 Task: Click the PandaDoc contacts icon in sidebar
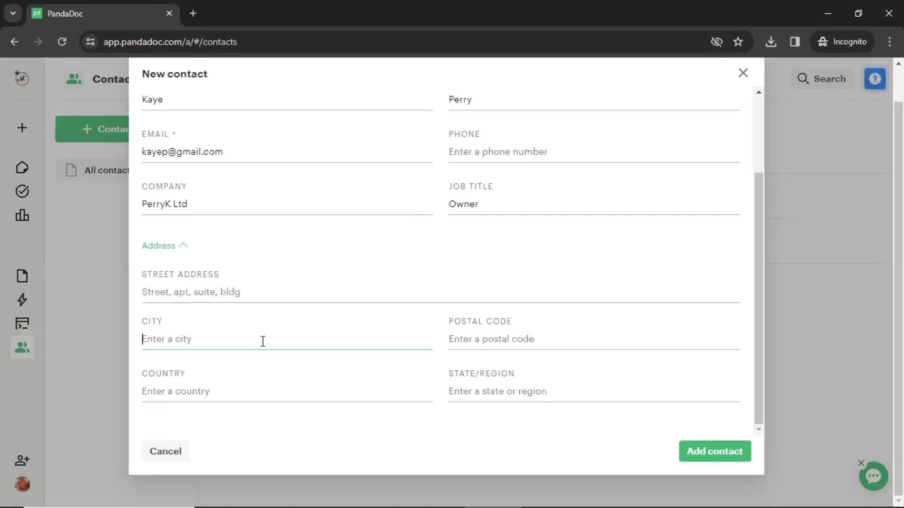[22, 347]
